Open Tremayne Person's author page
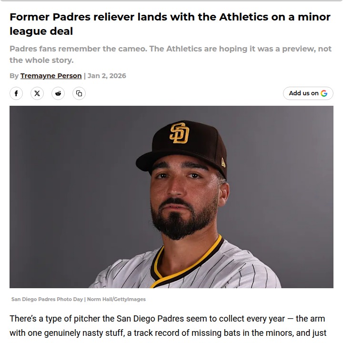 [x=51, y=76]
